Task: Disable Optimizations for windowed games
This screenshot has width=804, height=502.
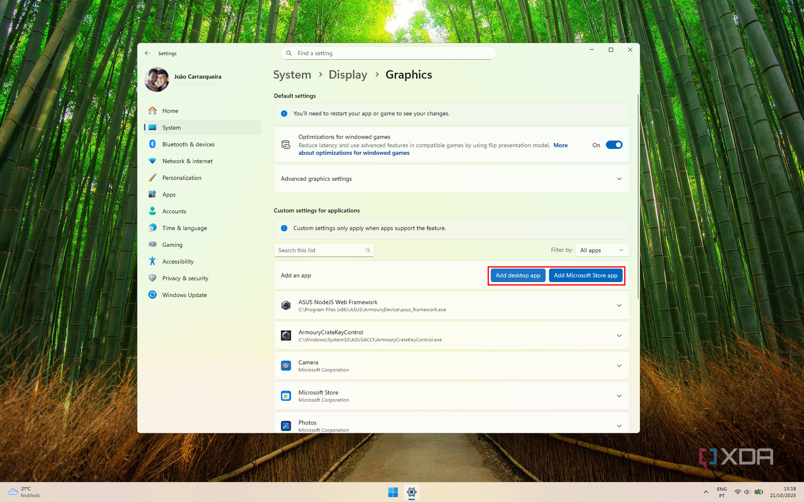Action: coord(614,145)
